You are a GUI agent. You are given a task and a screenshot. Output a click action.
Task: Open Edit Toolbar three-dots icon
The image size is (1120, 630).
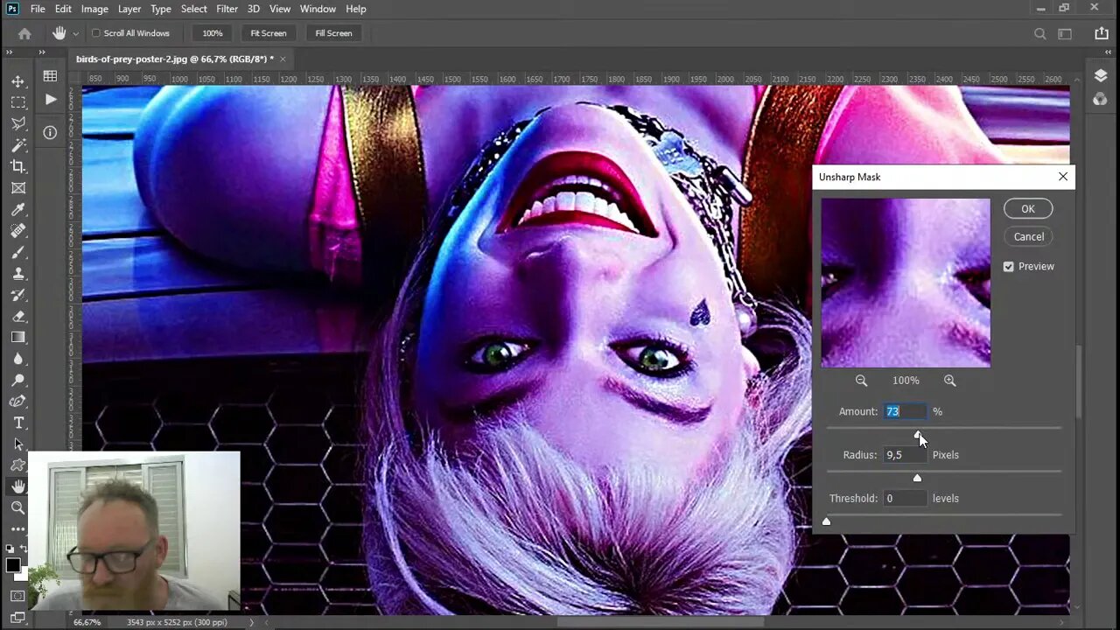coord(18,529)
